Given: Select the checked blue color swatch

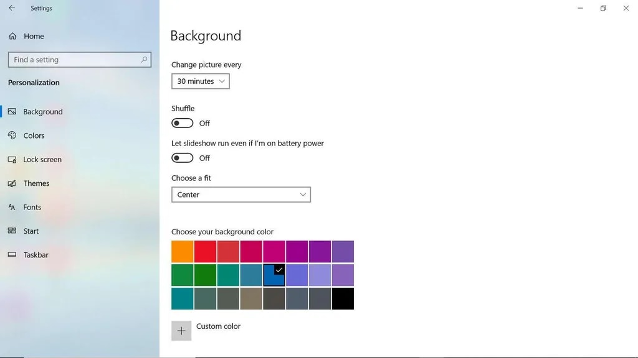Looking at the screenshot, I should 274,275.
